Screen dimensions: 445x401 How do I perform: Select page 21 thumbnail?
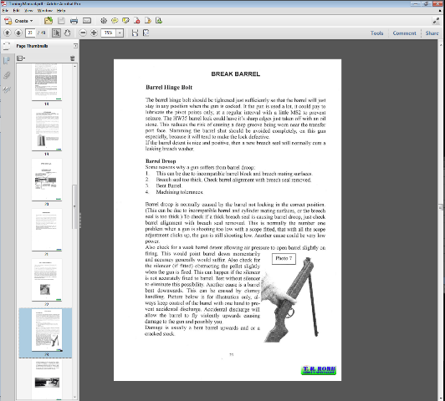coord(47,230)
